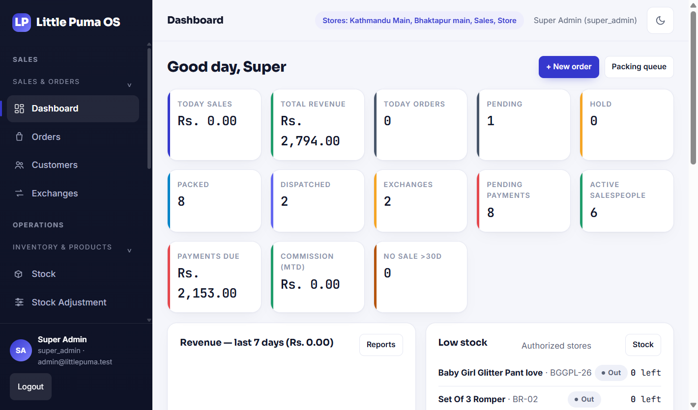The height and width of the screenshot is (410, 698).
Task: Click the Set Of 3 Romper row
Action: [x=550, y=399]
